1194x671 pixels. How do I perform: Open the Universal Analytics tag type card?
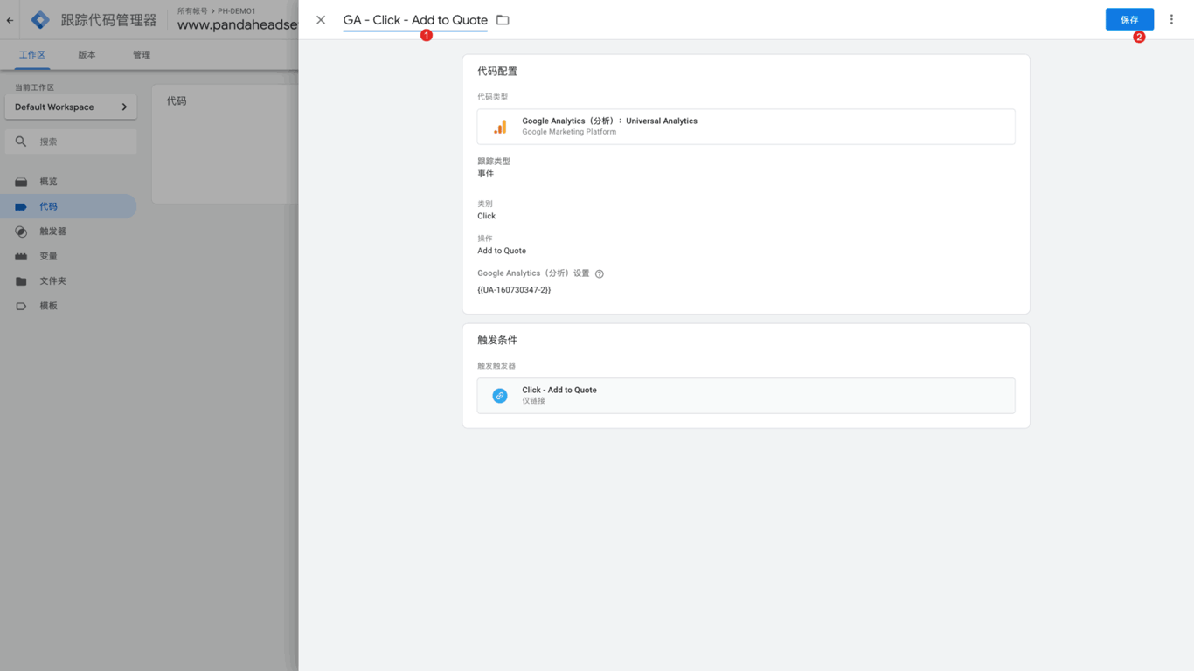click(746, 127)
